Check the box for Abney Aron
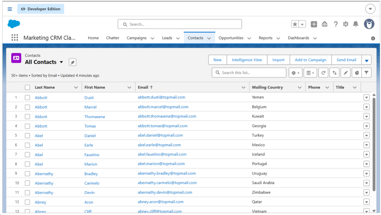The image size is (381, 215). [28, 202]
